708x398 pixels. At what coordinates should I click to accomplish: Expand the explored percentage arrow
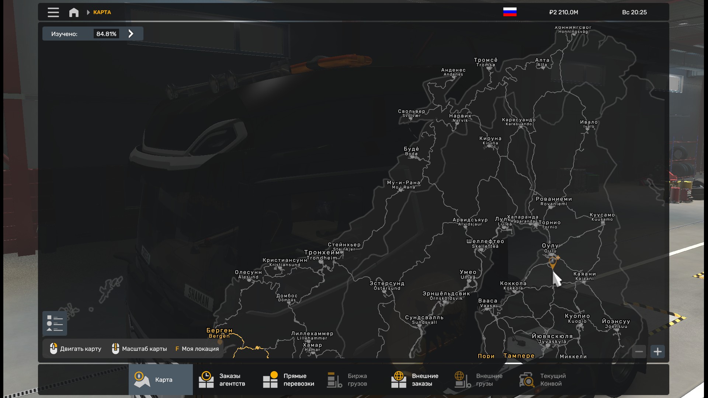[131, 34]
